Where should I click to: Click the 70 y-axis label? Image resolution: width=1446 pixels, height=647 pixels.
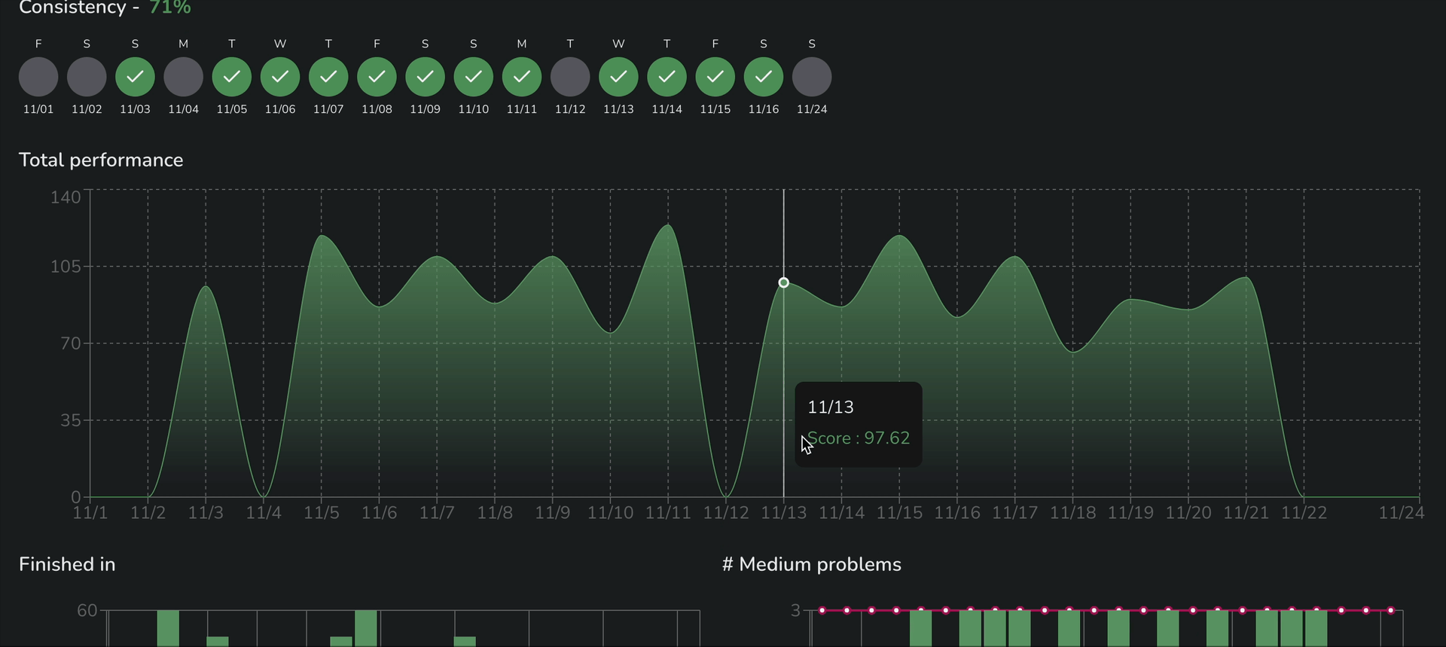click(71, 343)
